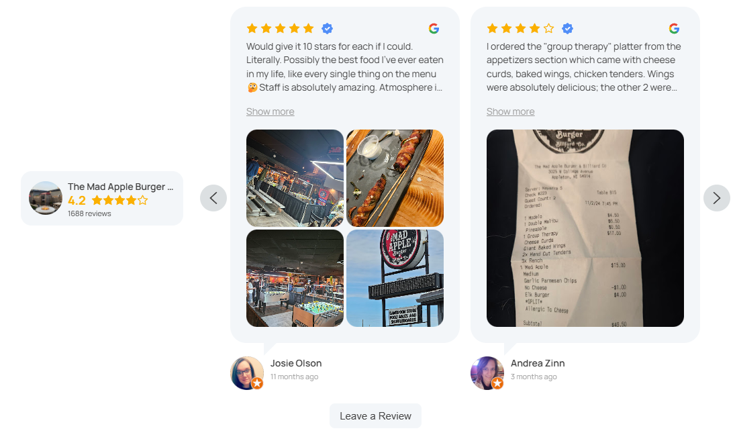Expand Josie's review with Show more
Viewport: 735px width, 443px height.
(x=271, y=111)
